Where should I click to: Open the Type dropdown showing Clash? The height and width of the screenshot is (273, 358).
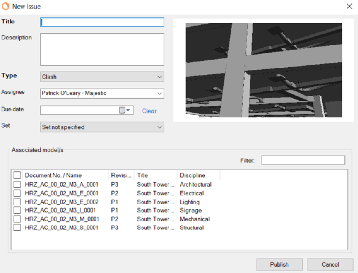(x=102, y=77)
